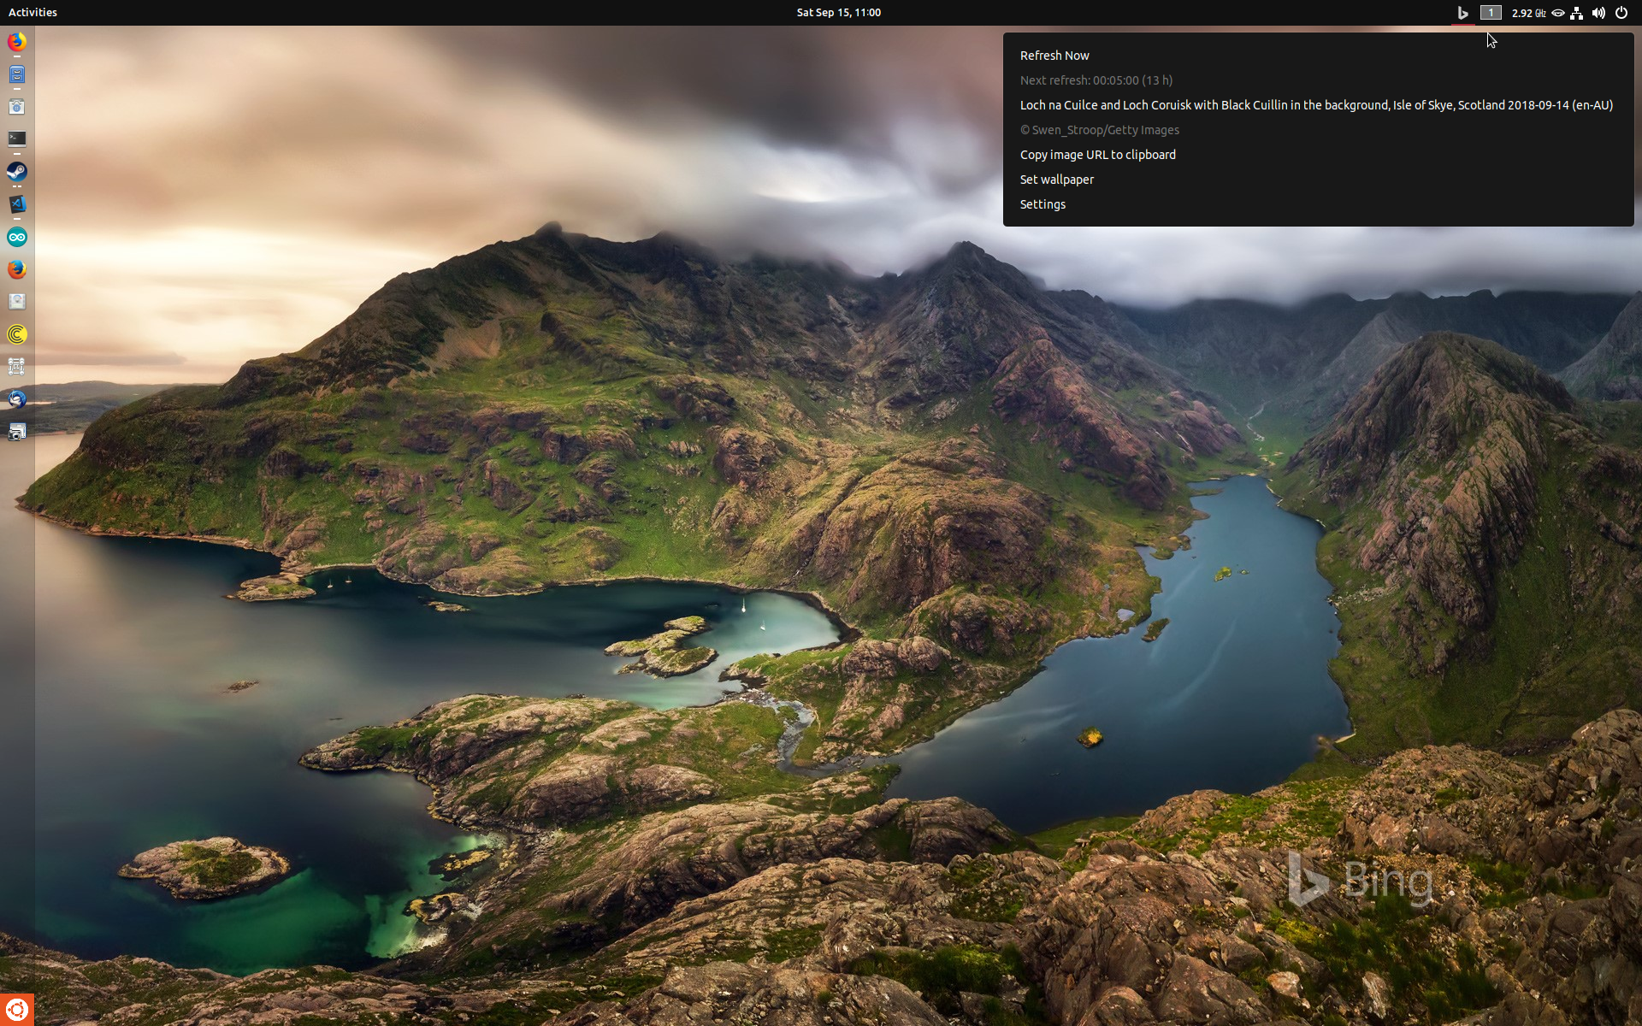Open the Ubuntu Software shopping bag icon
Screen dimensions: 1642x1026
[16, 107]
